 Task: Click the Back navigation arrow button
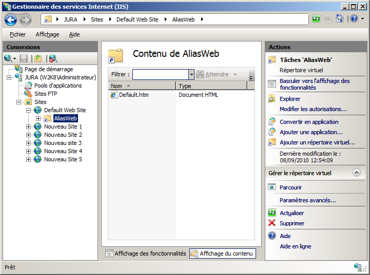pos(11,19)
